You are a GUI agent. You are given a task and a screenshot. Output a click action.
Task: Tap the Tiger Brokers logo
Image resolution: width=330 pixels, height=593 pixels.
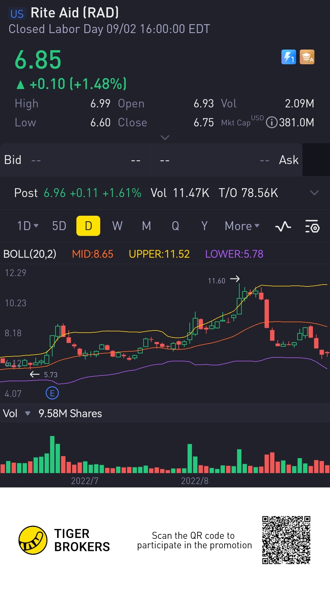coord(64,540)
